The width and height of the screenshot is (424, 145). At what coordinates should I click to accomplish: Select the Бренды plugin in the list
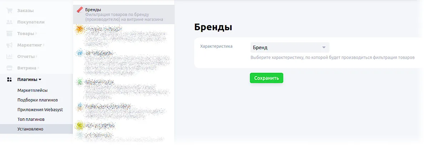124,15
